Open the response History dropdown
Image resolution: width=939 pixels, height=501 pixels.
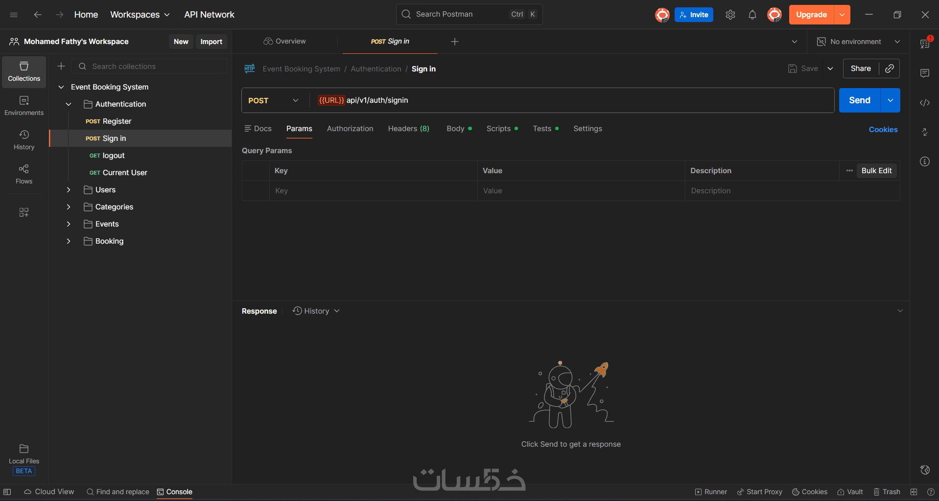[x=316, y=311]
